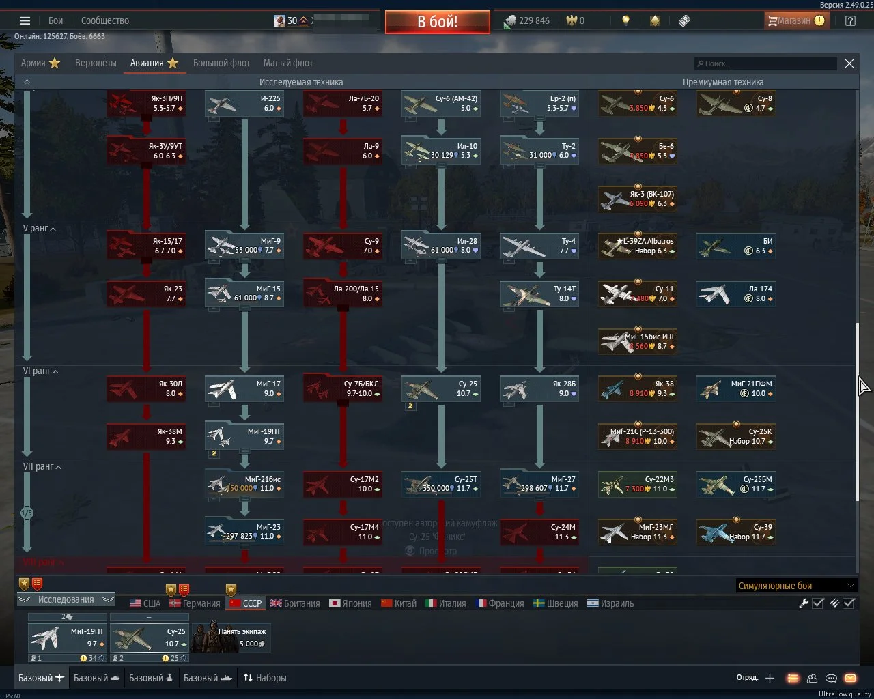Viewport: 874px width, 699px height.
Task: Toggle the rightmost checkbox beside ammo option
Action: pos(849,603)
